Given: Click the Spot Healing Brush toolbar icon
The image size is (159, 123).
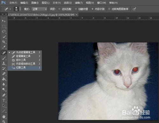Looking at the screenshot, I should click(x=4, y=53).
